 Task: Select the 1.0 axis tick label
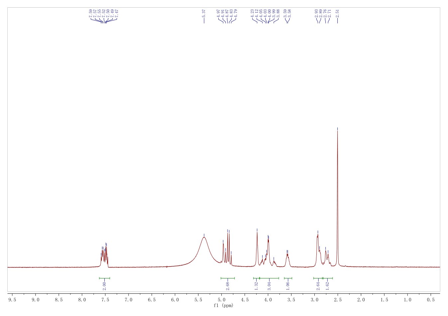[x=408, y=299]
